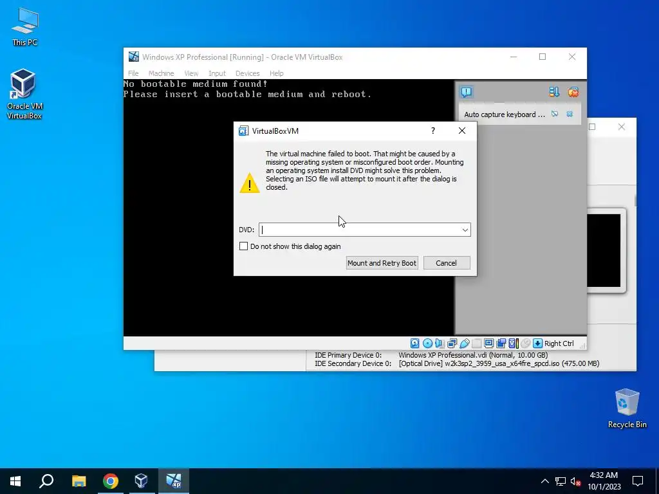Click the network adapter icon in VM status bar
Screen dimensions: 659x494
coord(452,343)
